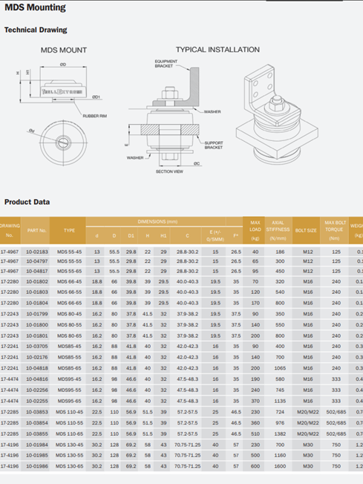This screenshot has height=484, width=363.
Task: Select part number 10-03705
Action: point(37,347)
